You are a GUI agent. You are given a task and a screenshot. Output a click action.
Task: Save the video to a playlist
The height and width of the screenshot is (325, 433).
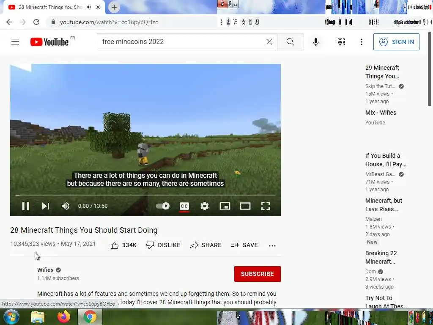pos(244,245)
